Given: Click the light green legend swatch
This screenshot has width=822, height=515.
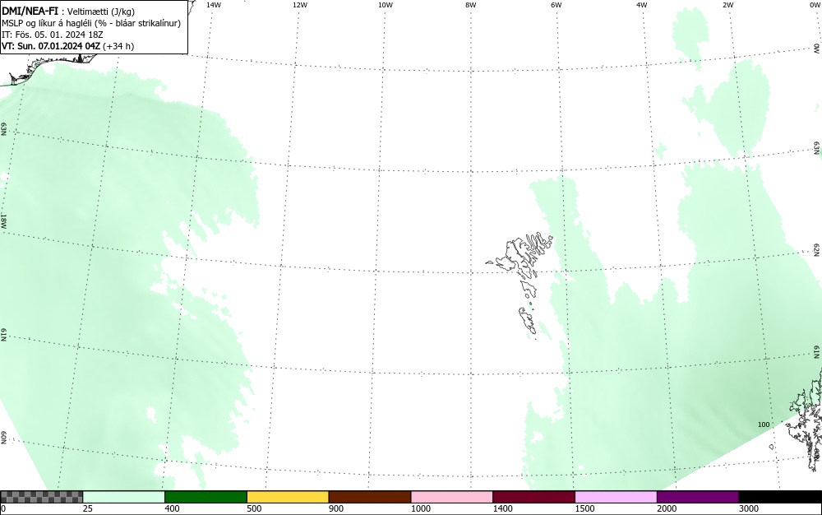Looking at the screenshot, I should 124,497.
